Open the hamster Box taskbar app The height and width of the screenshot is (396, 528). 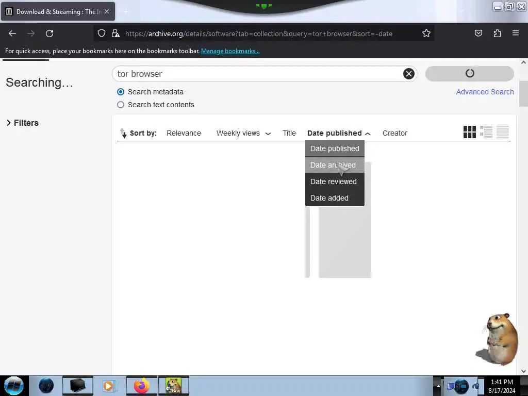(x=174, y=386)
